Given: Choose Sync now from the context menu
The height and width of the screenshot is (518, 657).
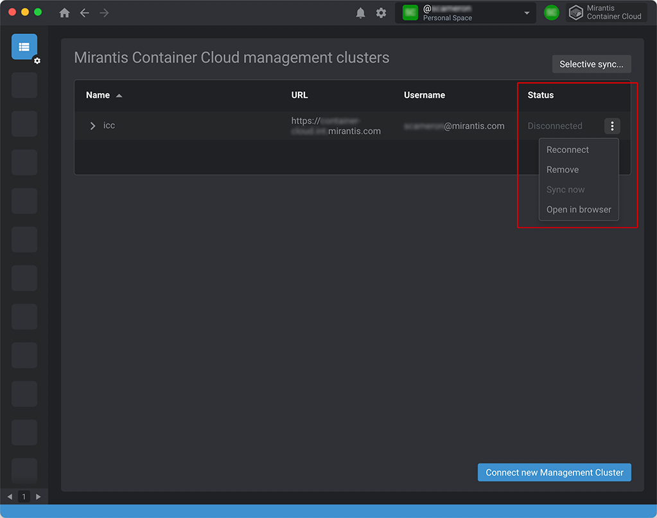Looking at the screenshot, I should (579, 190).
